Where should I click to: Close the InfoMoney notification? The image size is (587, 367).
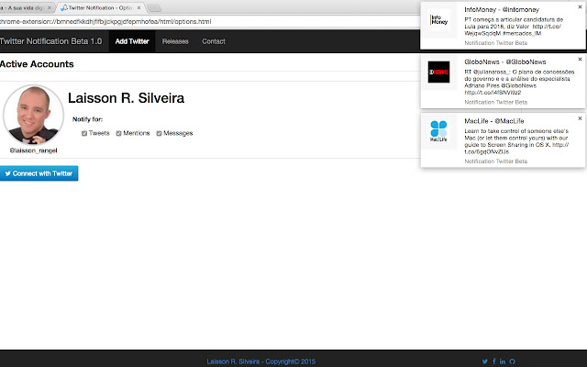[x=580, y=7]
